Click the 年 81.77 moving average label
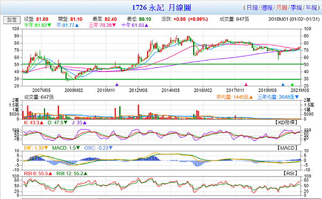This screenshot has height=199, width=322. 68,25
